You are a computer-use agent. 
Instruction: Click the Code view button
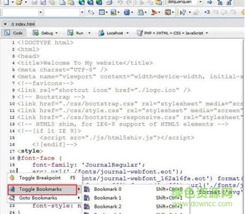[x=14, y=33]
